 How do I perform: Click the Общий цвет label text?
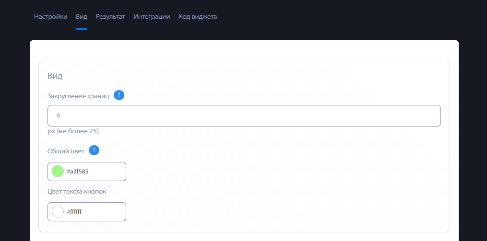pyautogui.click(x=66, y=151)
